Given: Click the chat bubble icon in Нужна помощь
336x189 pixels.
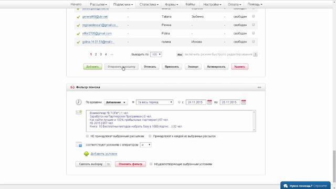Looking at the screenshot, I should tap(286, 186).
